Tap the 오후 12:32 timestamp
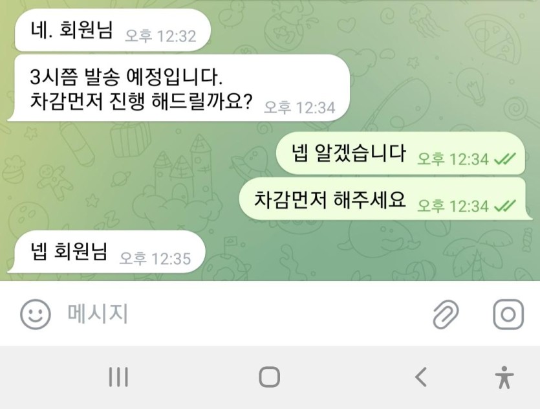This screenshot has width=540, height=409. 160,36
